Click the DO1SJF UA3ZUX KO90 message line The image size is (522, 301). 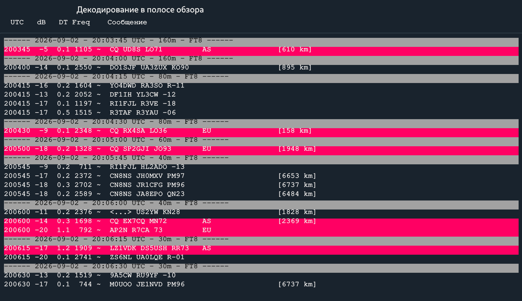[x=261, y=67]
